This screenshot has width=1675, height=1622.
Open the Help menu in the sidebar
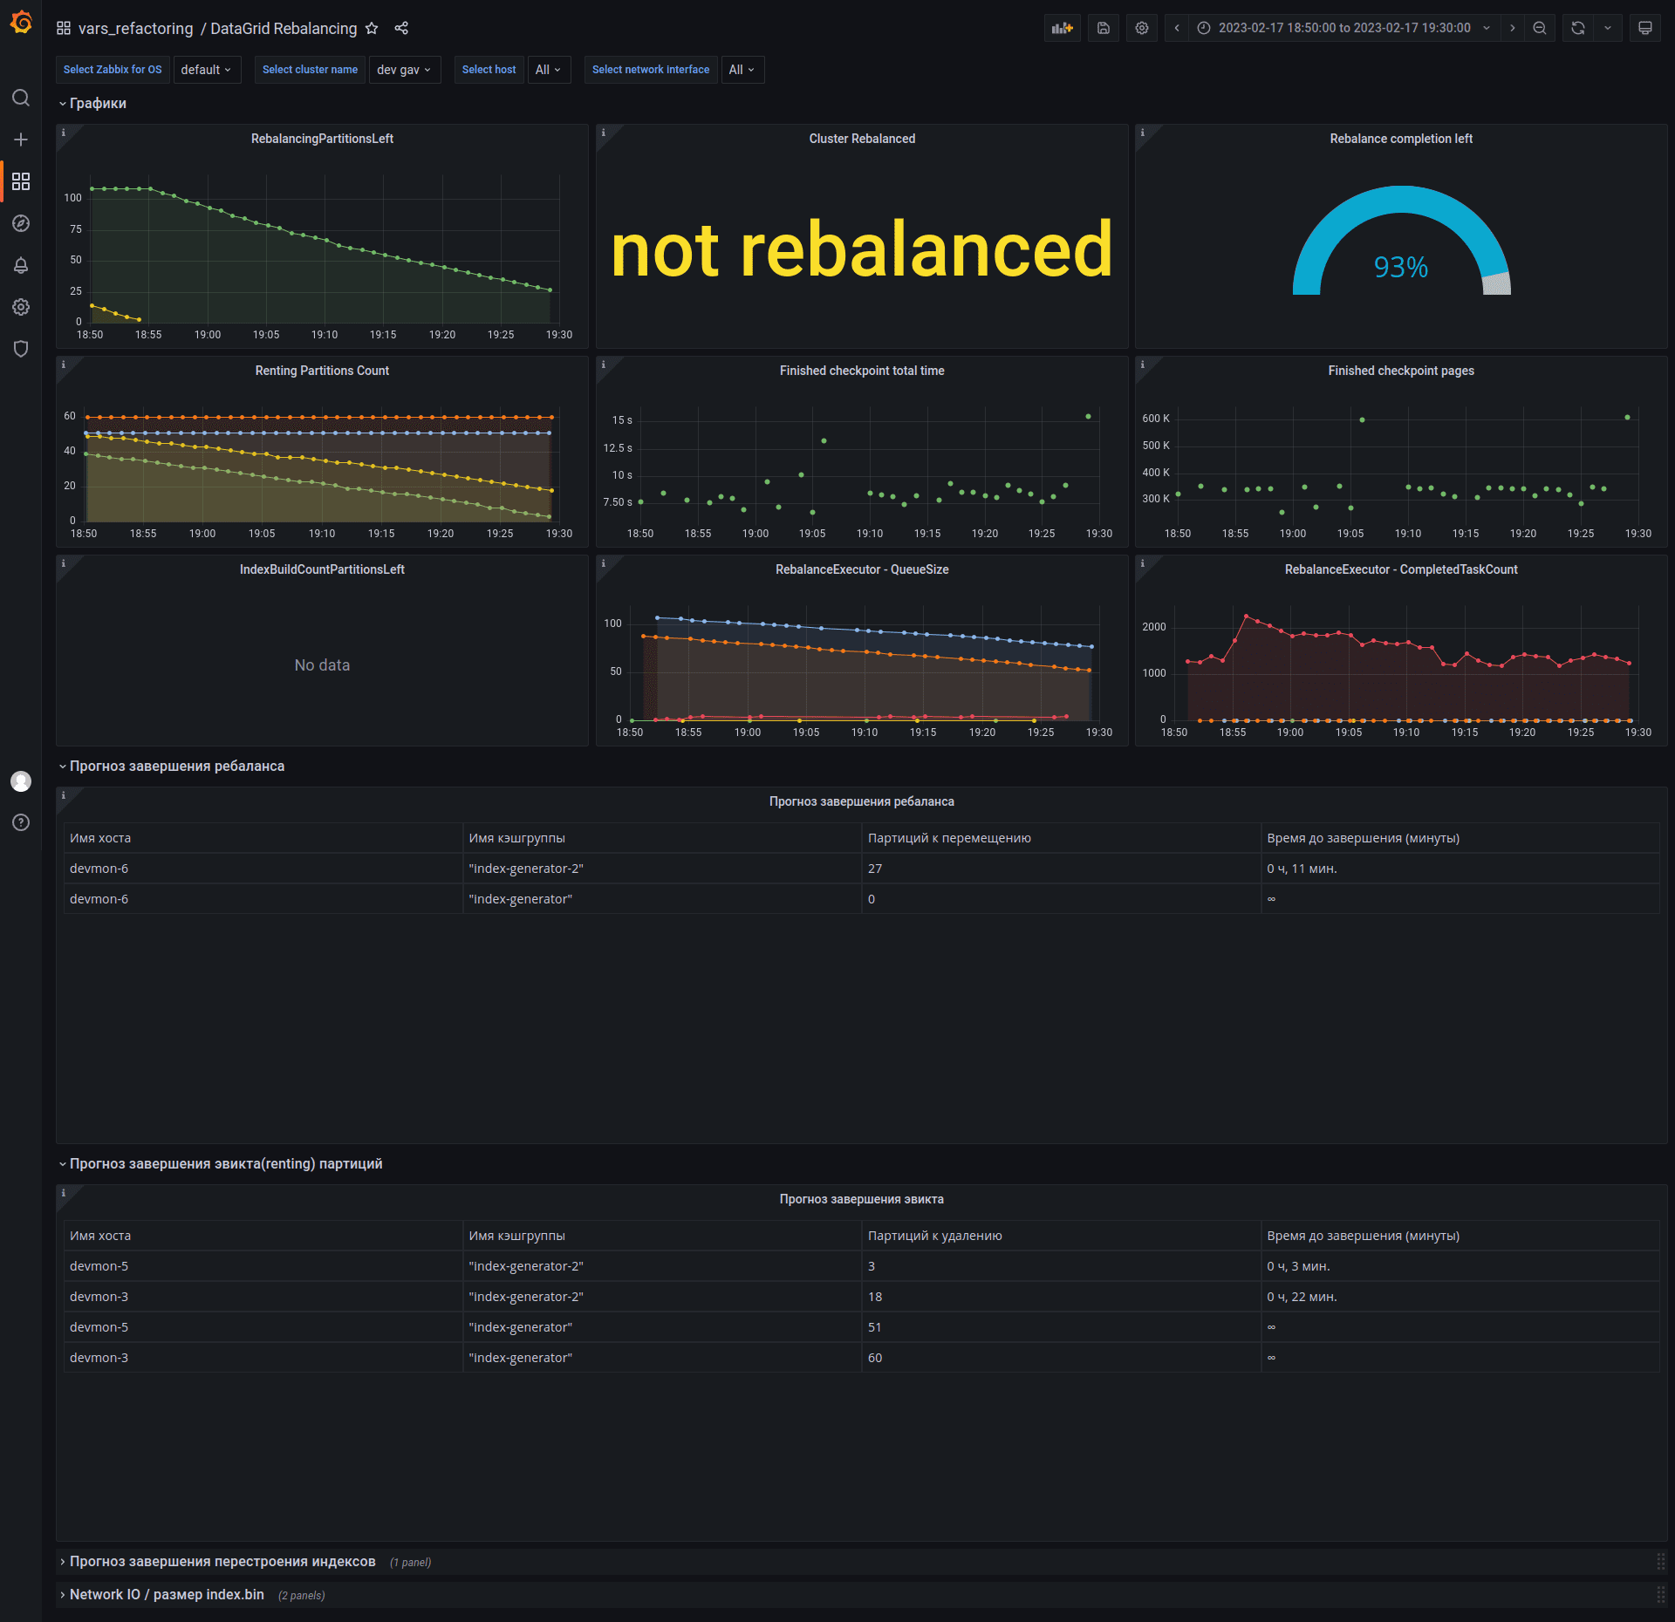pos(21,822)
